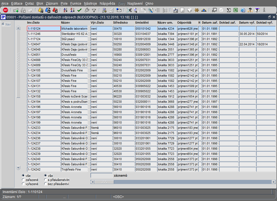
Task: Click inventory number field 1-124047
Action: click(44, 44)
